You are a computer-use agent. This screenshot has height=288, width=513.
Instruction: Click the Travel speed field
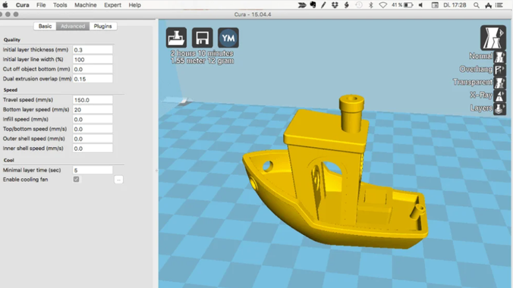[93, 100]
